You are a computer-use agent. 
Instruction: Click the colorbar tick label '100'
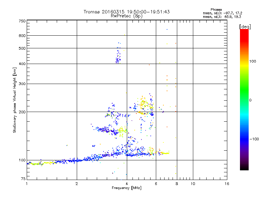(x=253, y=61)
